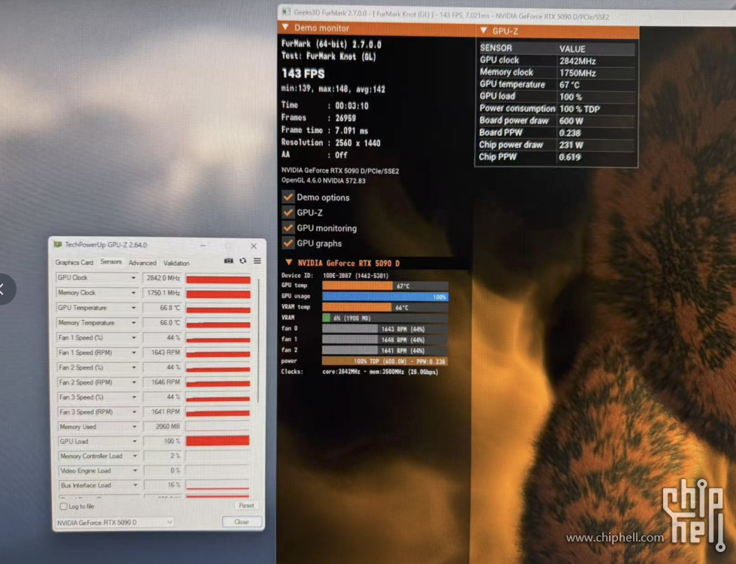Image resolution: width=736 pixels, height=564 pixels.
Task: Click the VRAM temp bar in FurMark
Action: [385, 307]
